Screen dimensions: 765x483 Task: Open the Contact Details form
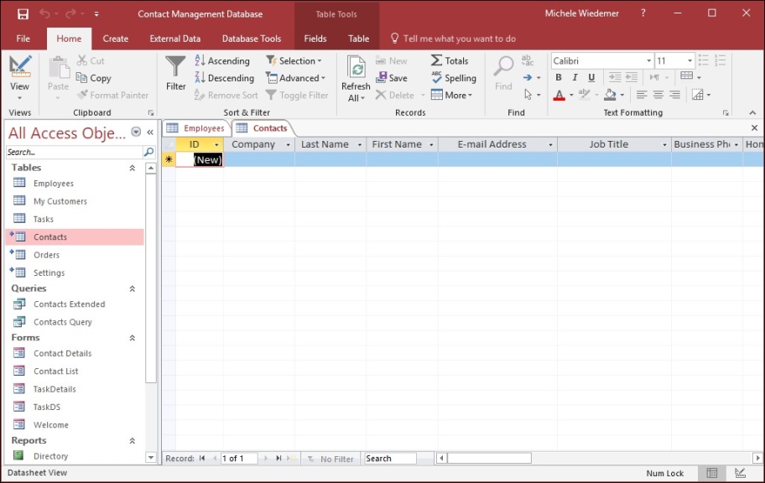(x=62, y=353)
